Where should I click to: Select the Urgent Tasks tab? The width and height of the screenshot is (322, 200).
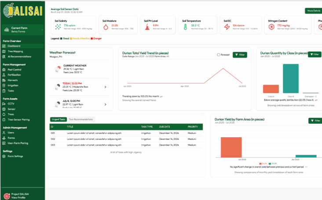(58, 119)
